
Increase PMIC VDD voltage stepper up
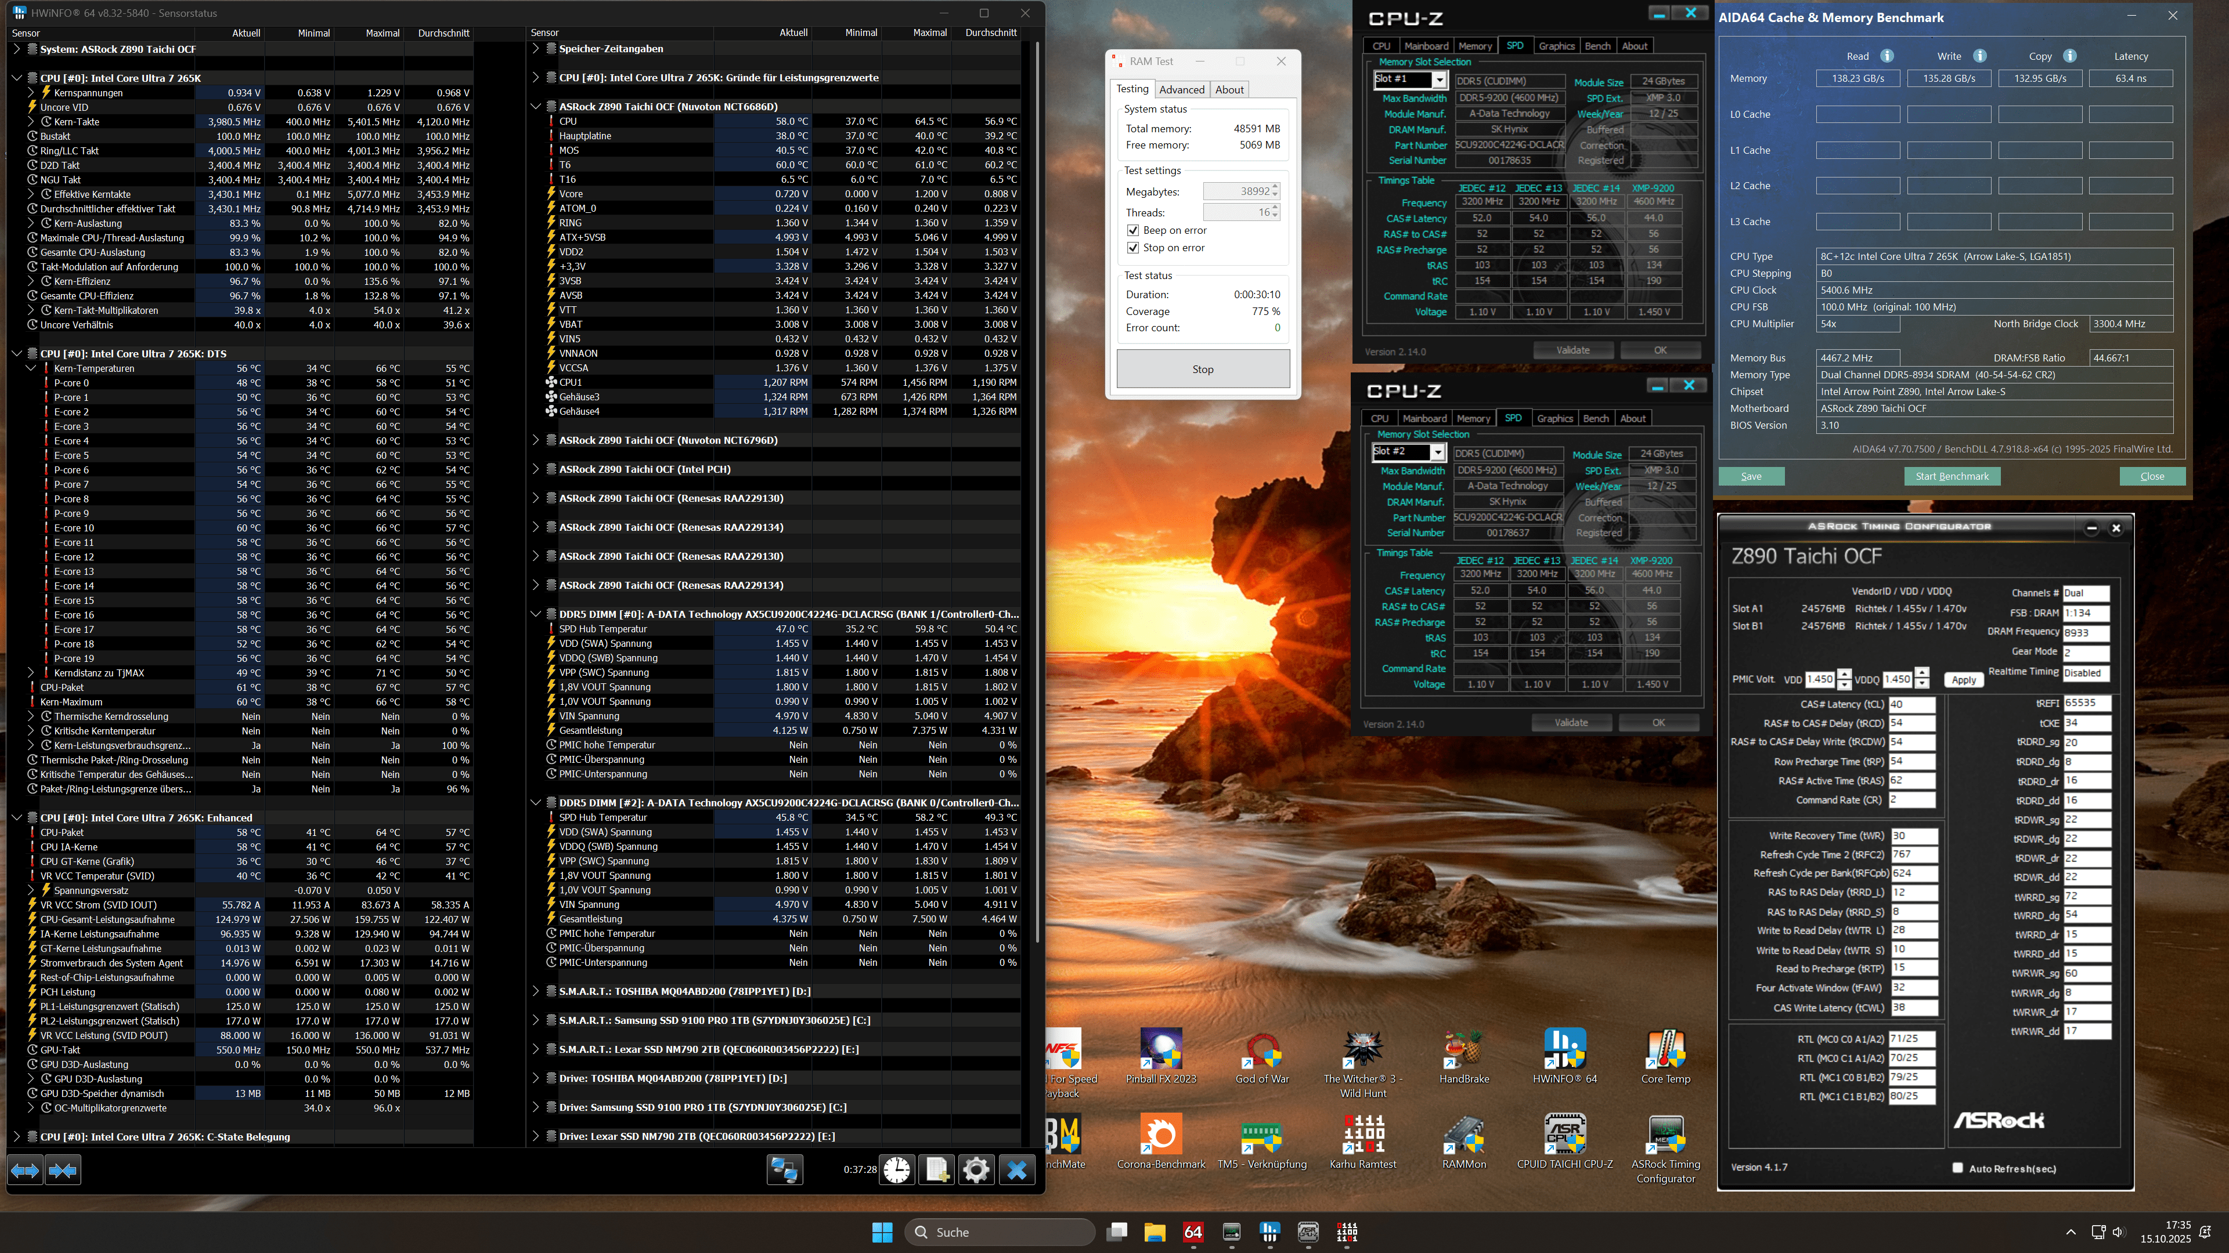1844,673
